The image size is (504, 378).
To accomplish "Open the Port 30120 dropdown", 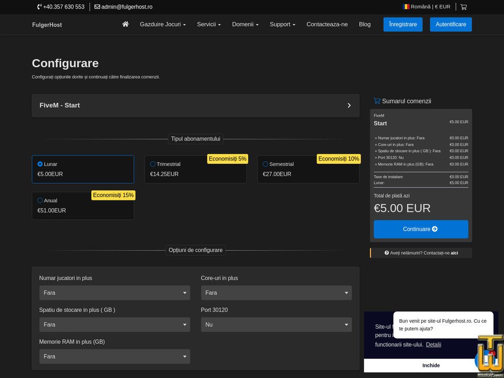I will pyautogui.click(x=276, y=324).
